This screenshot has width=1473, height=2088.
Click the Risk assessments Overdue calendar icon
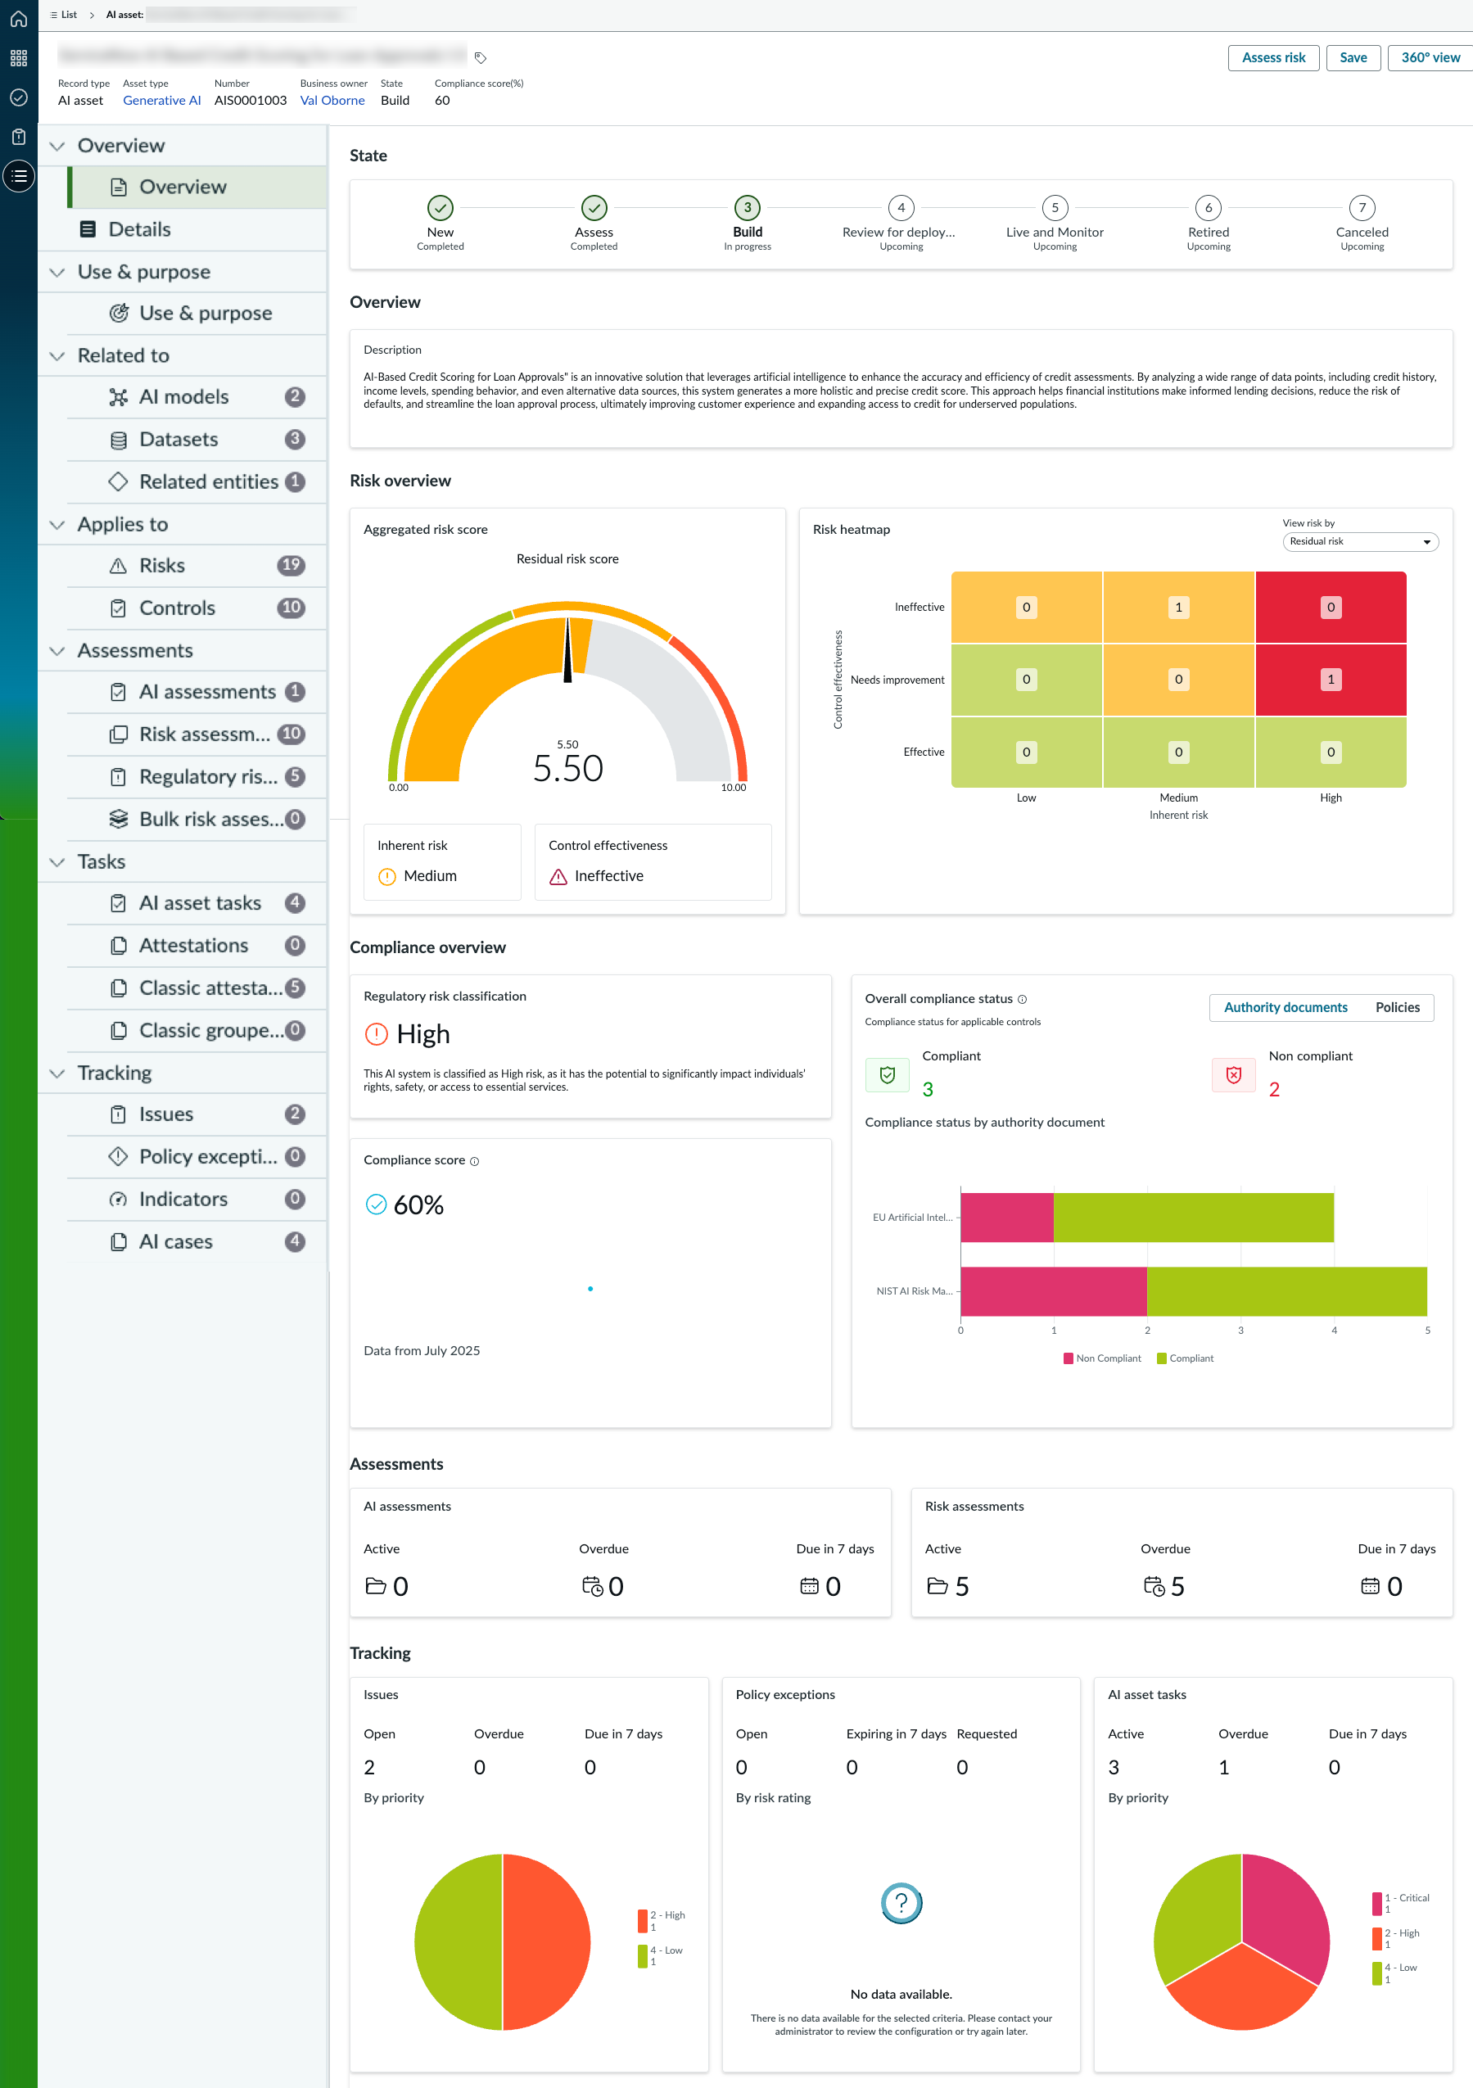tap(1154, 1586)
